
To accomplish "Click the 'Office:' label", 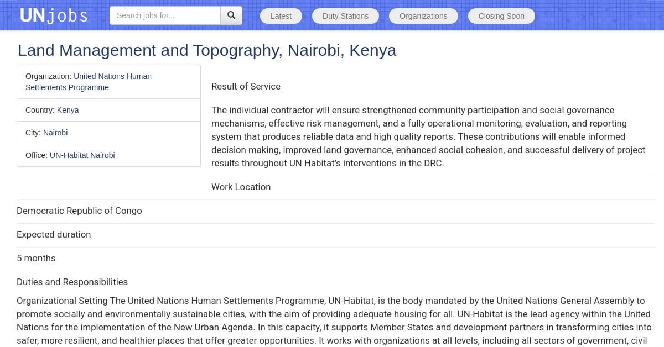I will coord(37,155).
